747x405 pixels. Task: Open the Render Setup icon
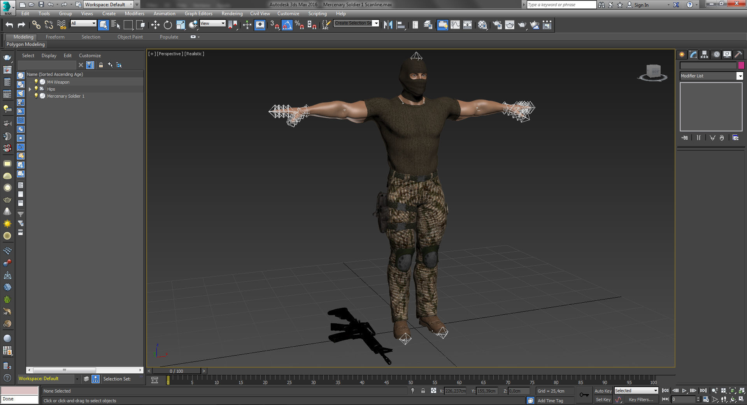coord(497,25)
